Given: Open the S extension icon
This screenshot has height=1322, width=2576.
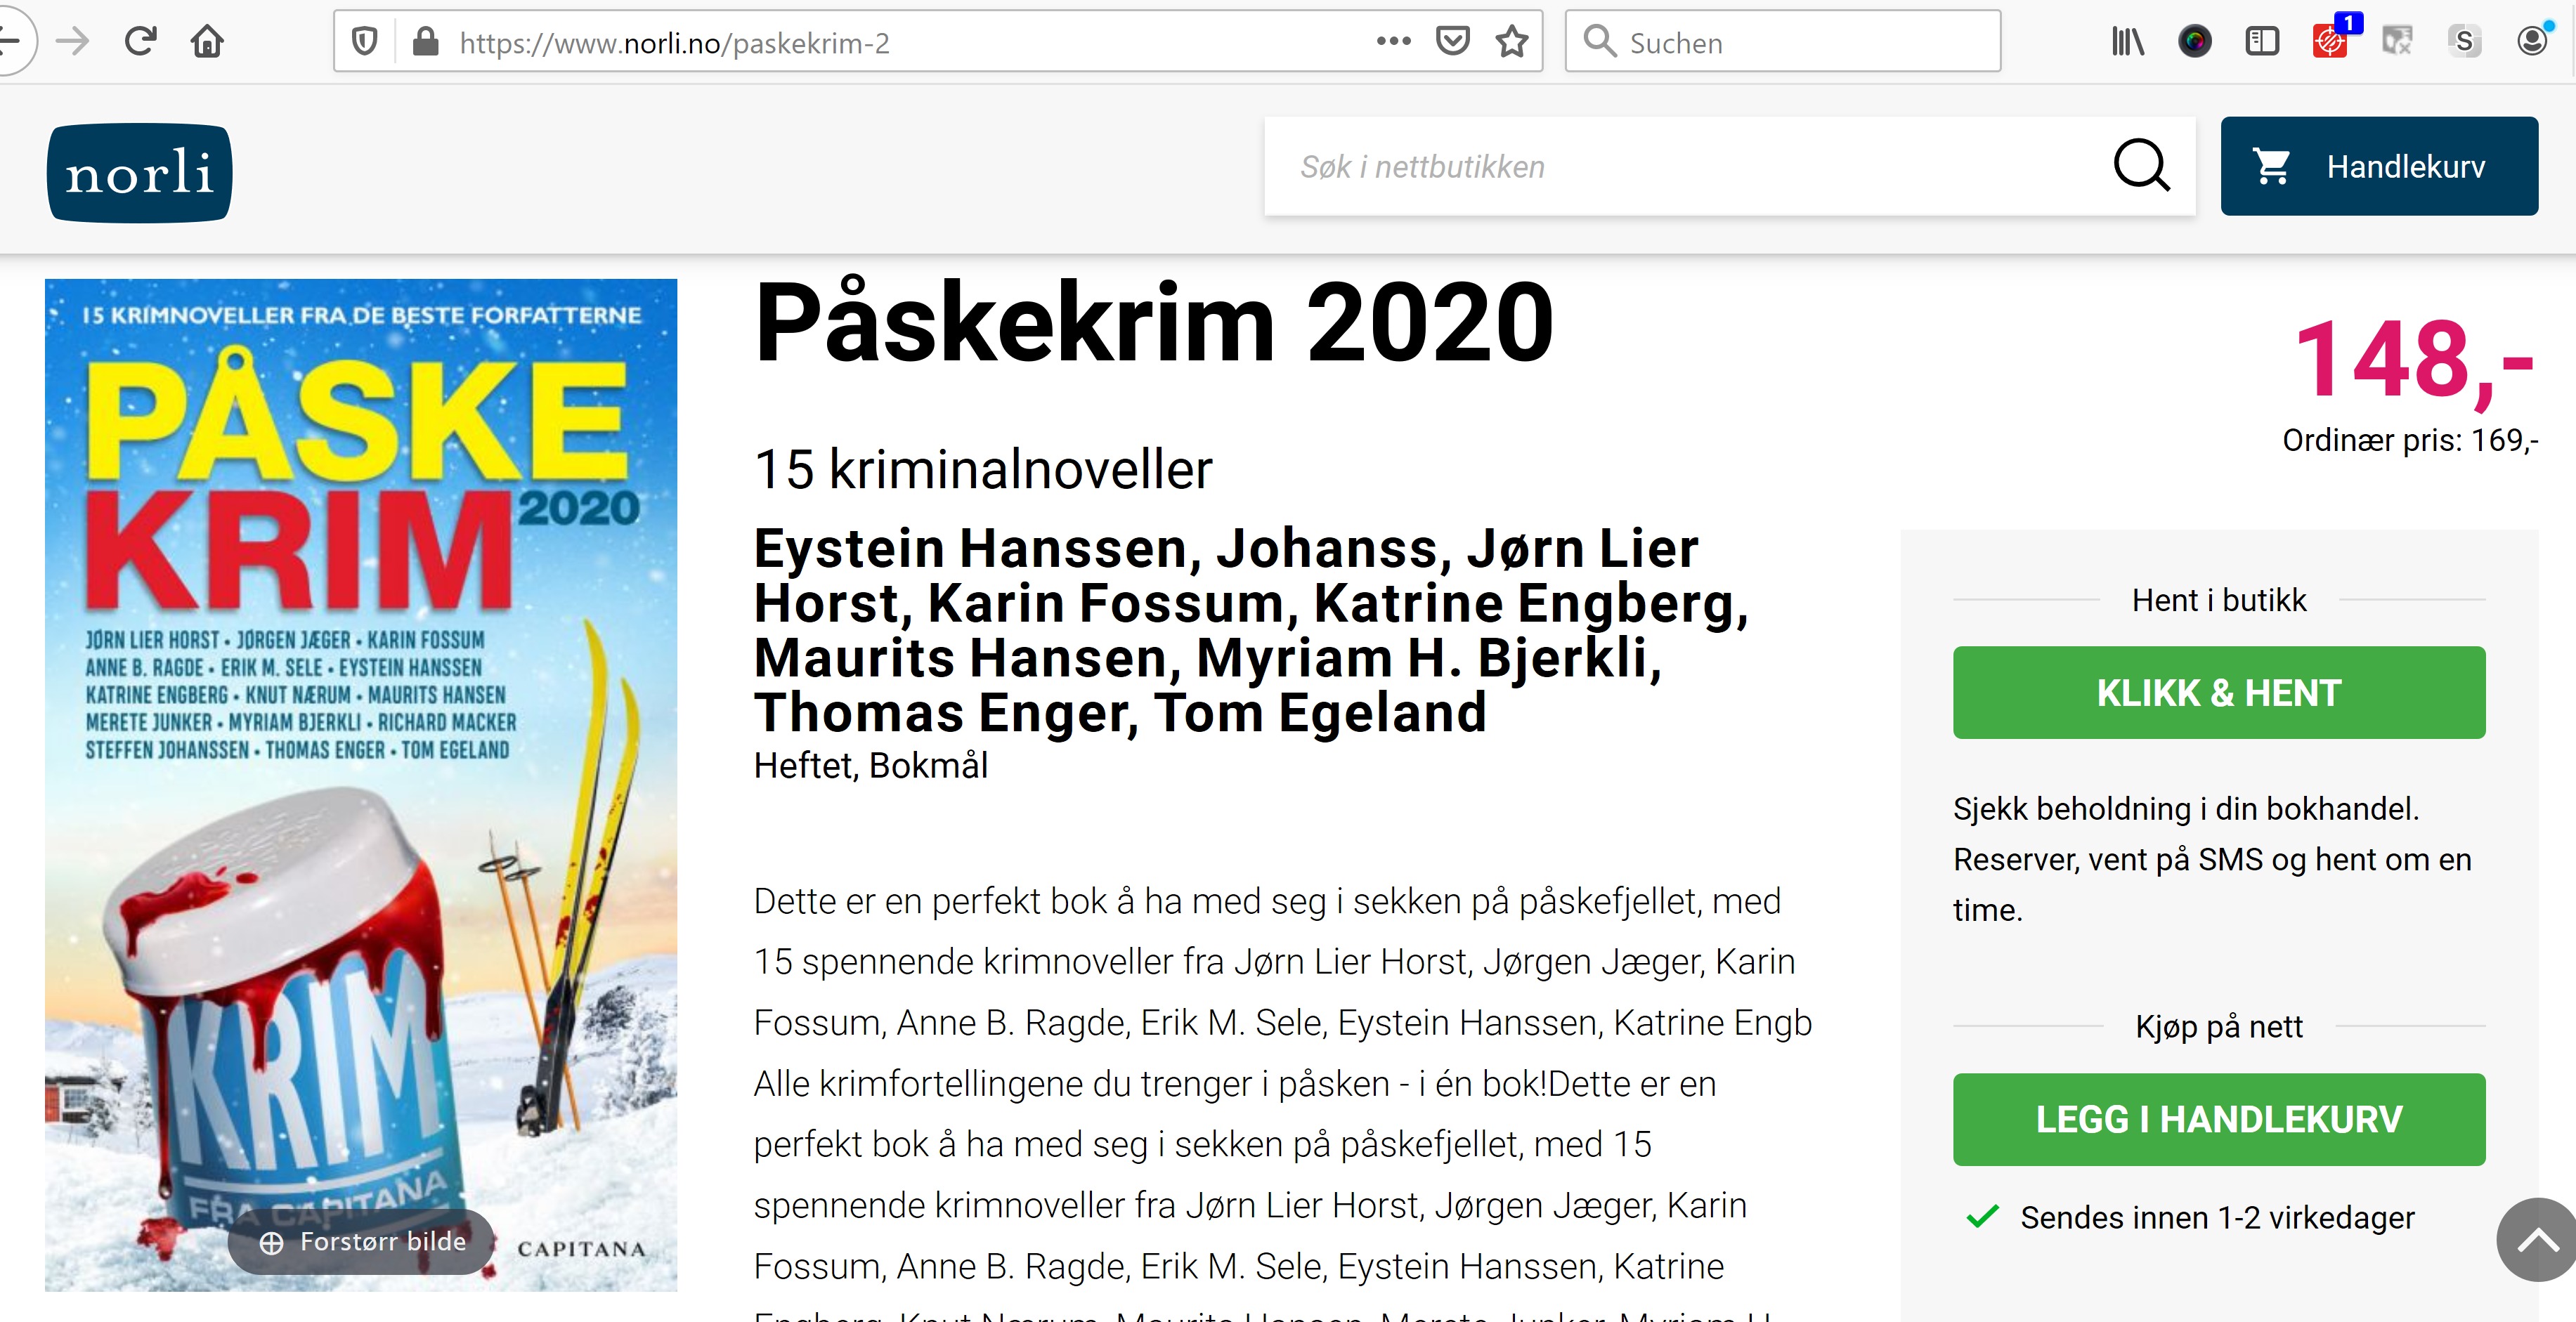Looking at the screenshot, I should click(2464, 42).
